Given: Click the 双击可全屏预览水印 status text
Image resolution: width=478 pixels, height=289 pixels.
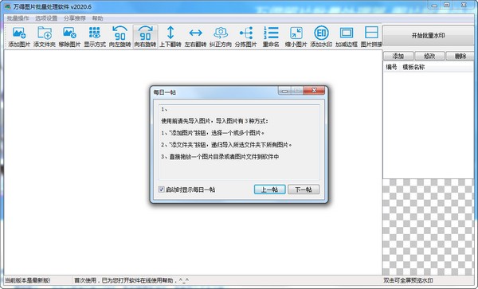Looking at the screenshot, I should [x=408, y=280].
